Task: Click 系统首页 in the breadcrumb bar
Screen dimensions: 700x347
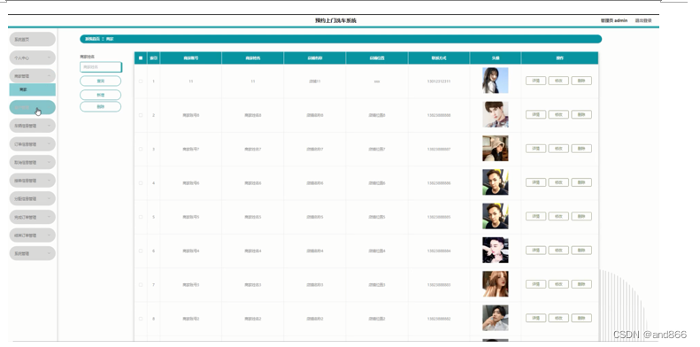Action: coord(92,39)
